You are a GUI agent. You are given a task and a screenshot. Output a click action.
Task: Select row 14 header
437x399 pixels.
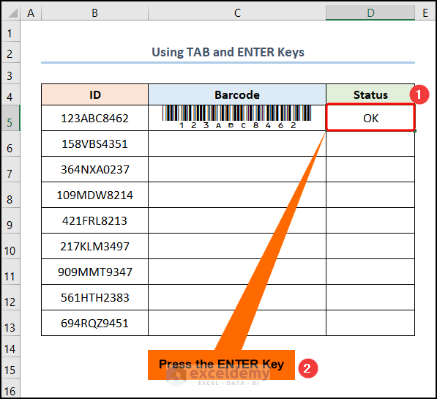(x=10, y=346)
